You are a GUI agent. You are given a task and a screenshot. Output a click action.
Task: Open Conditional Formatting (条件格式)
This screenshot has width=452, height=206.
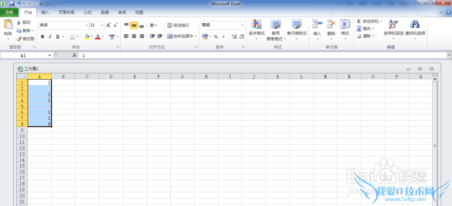point(256,25)
